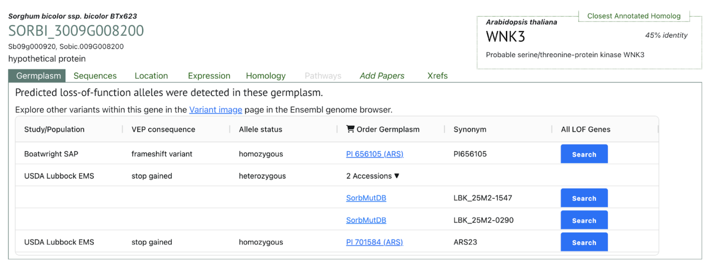Expand the 2 Accessions dropdown arrow
Image resolution: width=712 pixels, height=265 pixels.
point(397,176)
